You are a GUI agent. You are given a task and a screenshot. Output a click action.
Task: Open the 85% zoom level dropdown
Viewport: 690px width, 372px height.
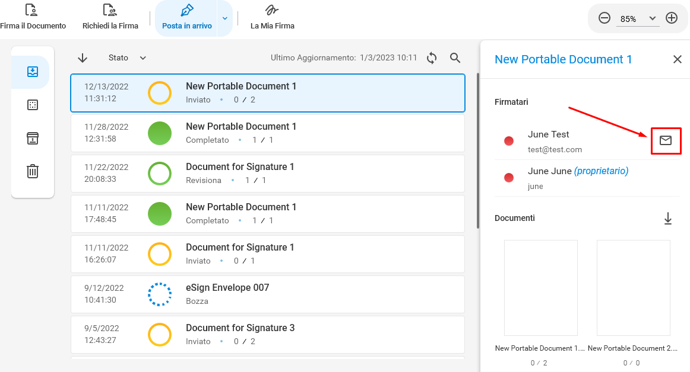638,18
